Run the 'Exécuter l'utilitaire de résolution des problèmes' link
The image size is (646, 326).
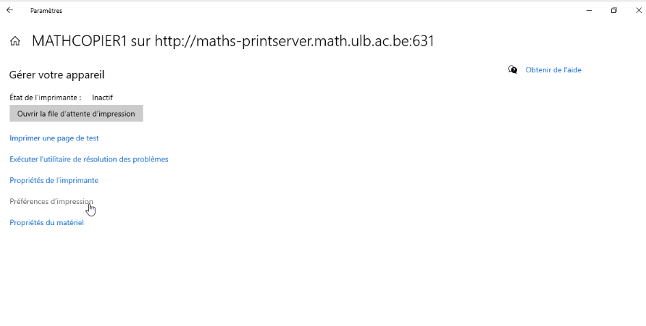(89, 160)
